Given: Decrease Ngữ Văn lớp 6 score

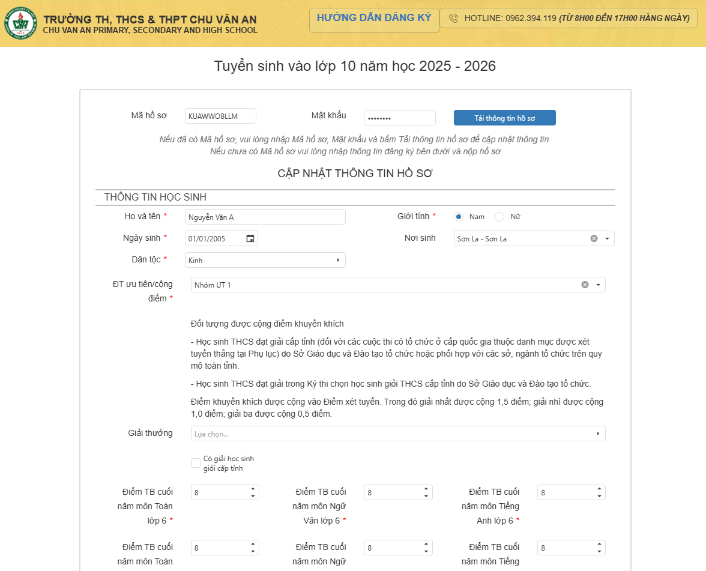Looking at the screenshot, I should coord(426,496).
